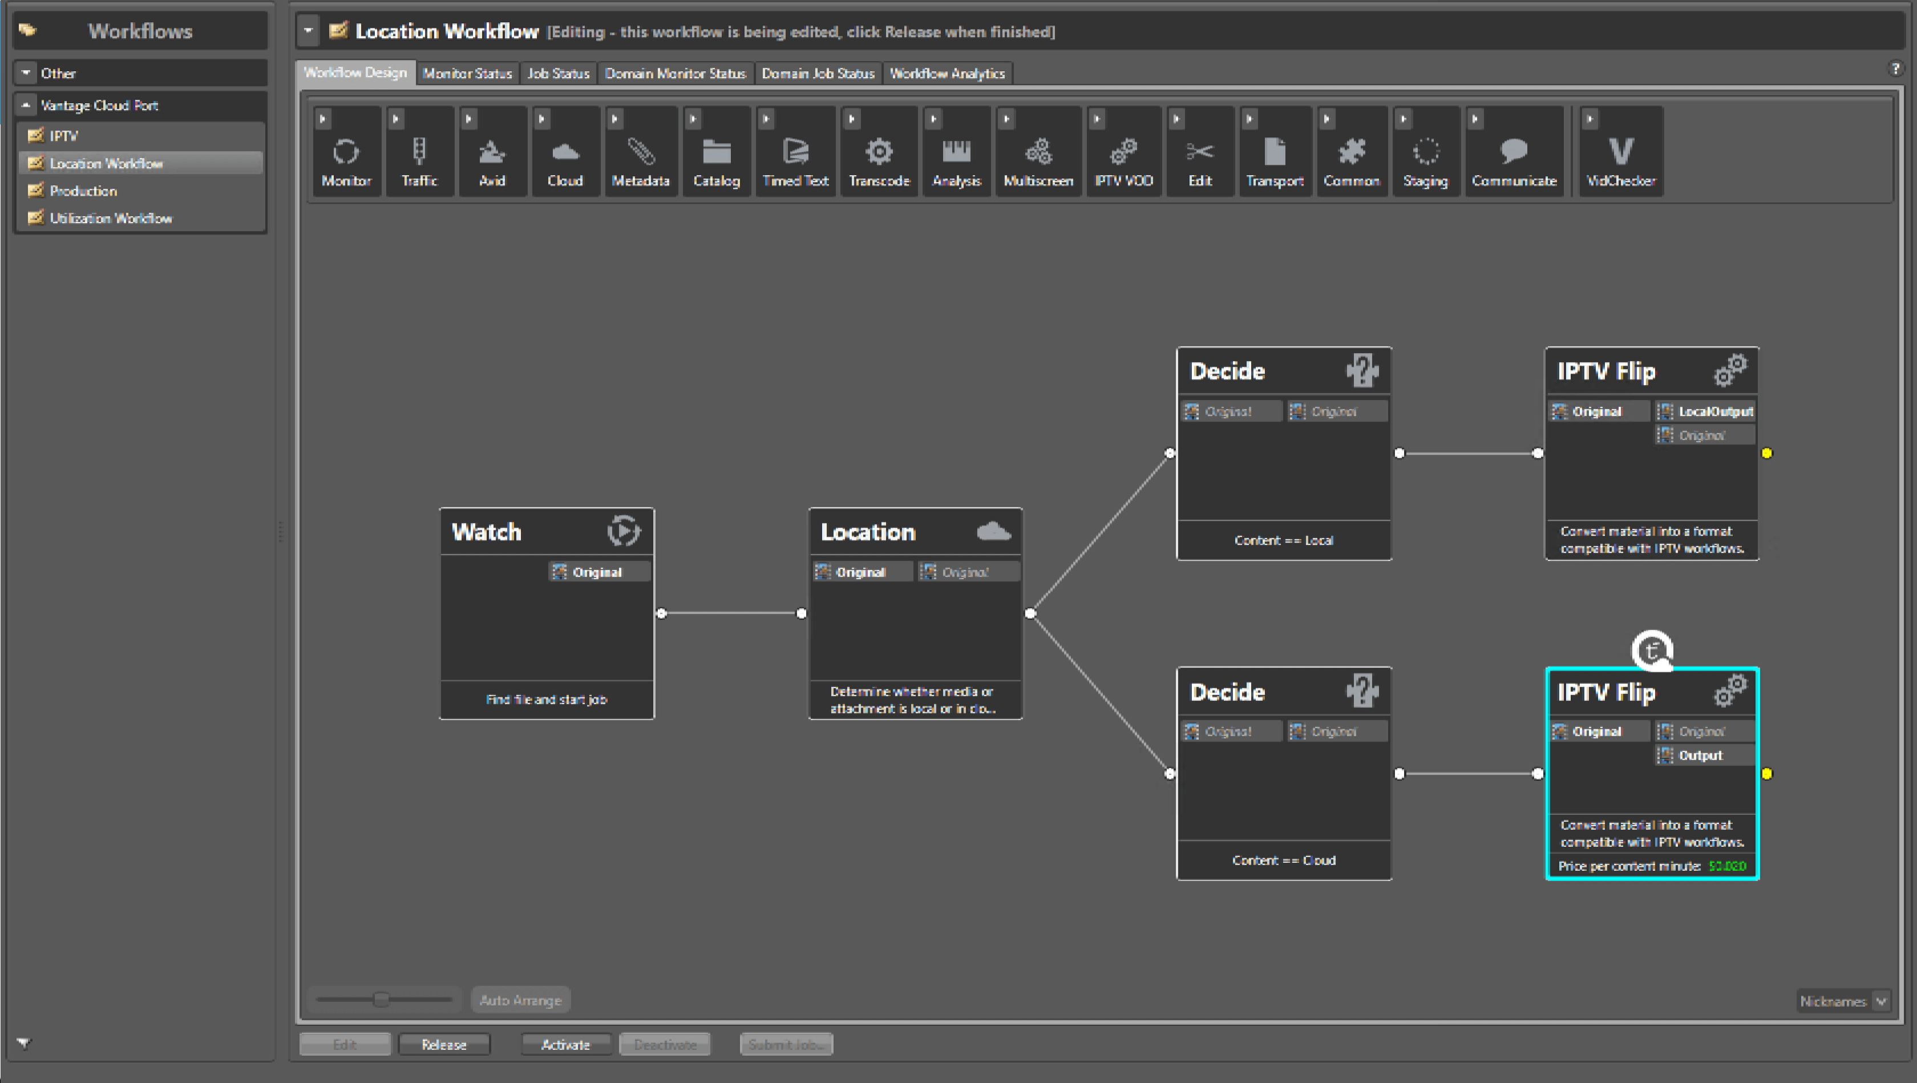Select the IPTV VOD icon

[x=1124, y=152]
